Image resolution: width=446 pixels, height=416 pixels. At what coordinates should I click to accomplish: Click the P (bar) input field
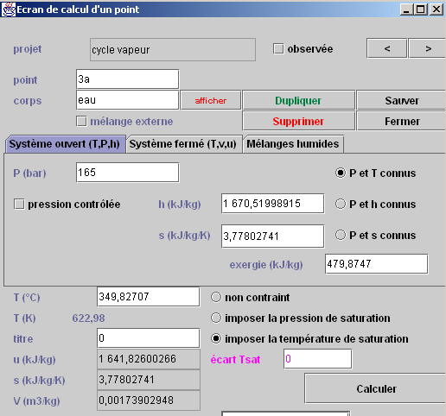128,173
